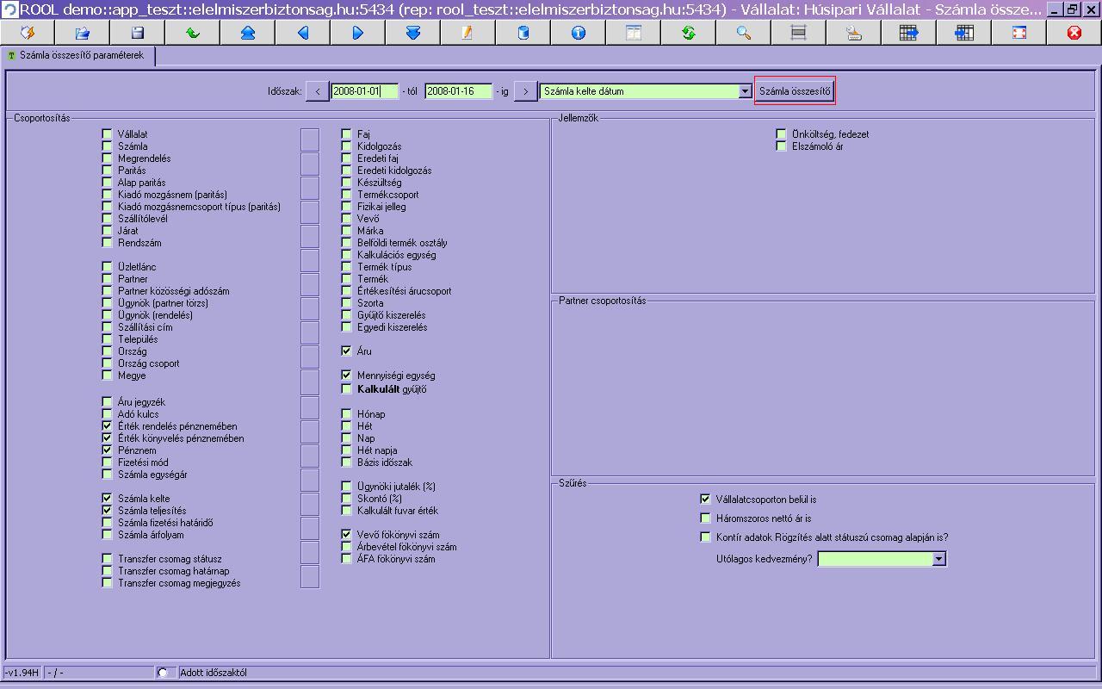Tick the Önköltség, fedezet checkbox

click(781, 134)
